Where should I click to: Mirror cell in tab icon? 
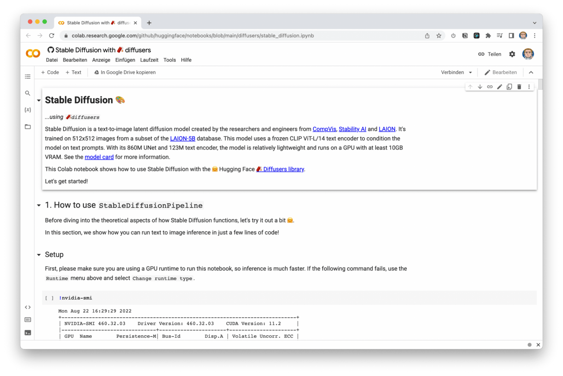[x=509, y=87]
